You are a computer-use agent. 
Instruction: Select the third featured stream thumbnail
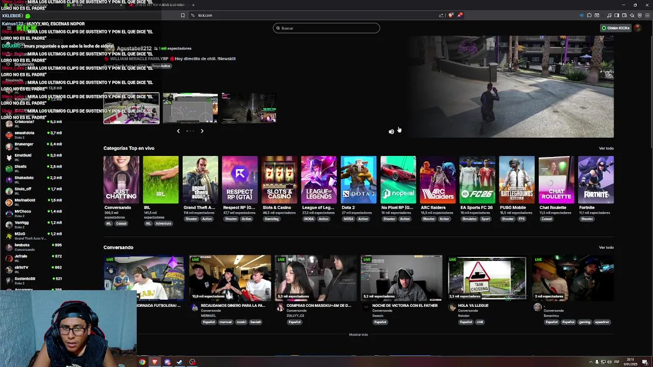point(249,108)
